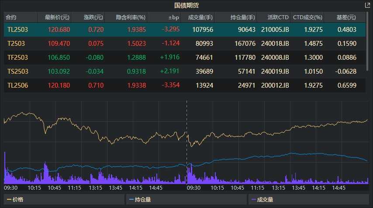373x208 pixels.
Task: Choose the TS2503 contract
Action: [x=17, y=72]
